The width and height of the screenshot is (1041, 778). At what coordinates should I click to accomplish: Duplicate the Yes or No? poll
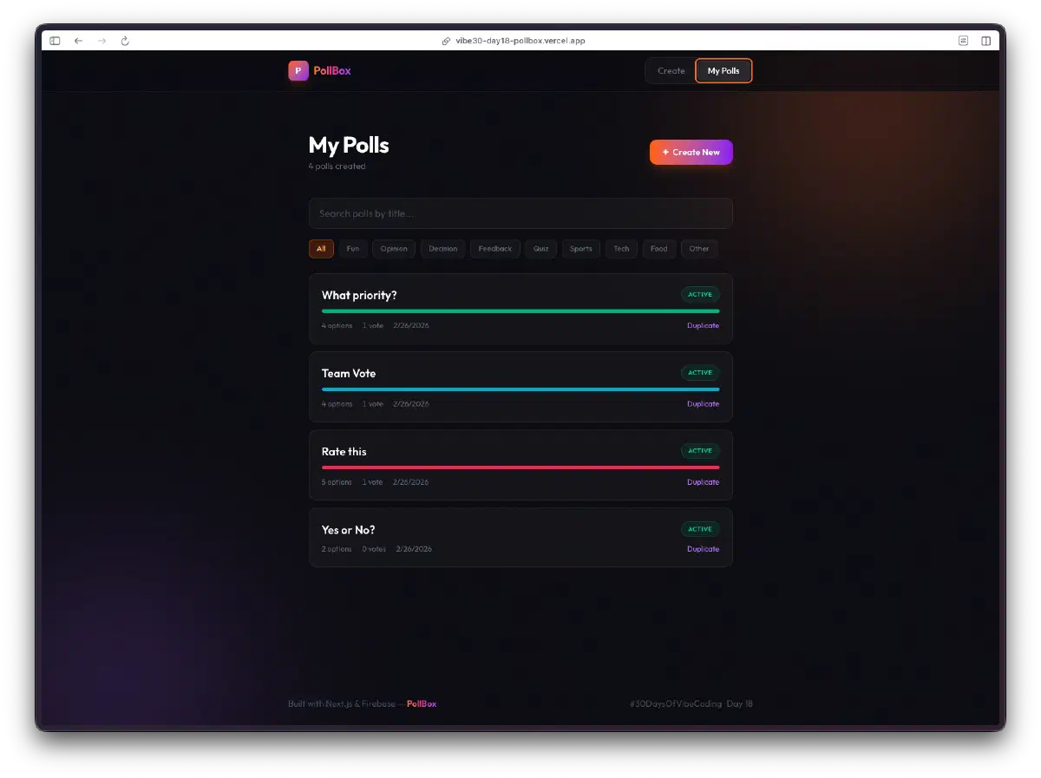(703, 549)
